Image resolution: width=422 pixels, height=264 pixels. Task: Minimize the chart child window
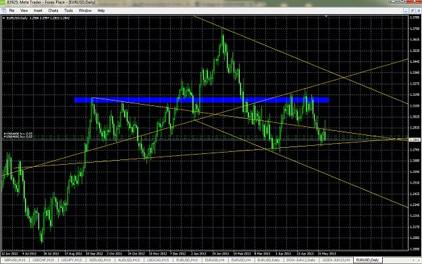click(406, 11)
